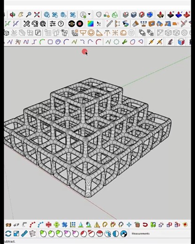Click the black circle icon with red symbol

pyautogui.click(x=80, y=24)
